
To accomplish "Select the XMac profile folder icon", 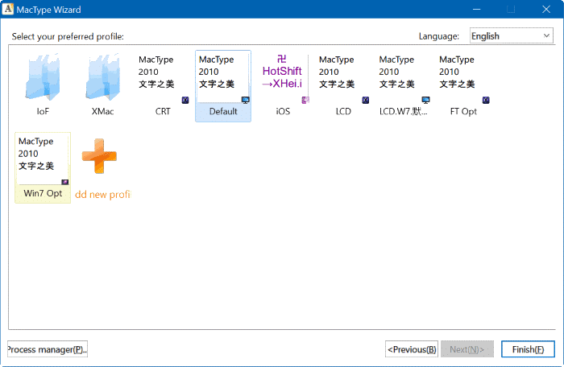I will (x=102, y=77).
